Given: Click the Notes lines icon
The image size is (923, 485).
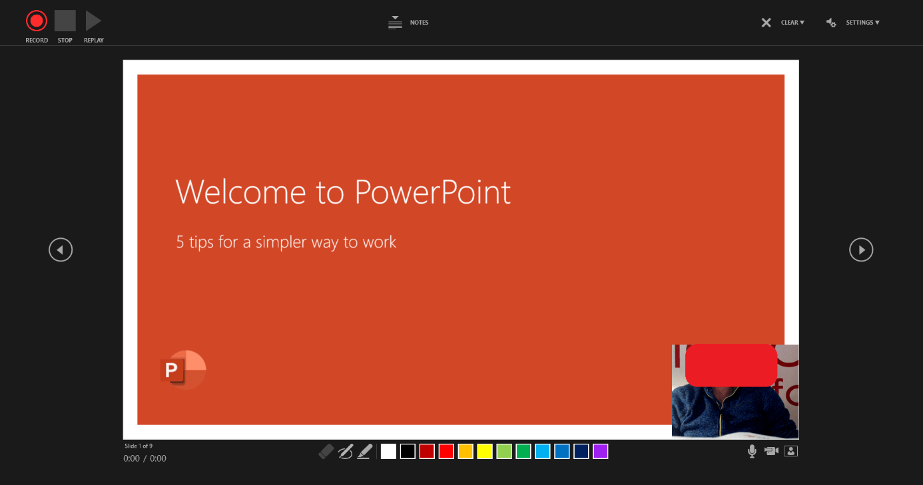Looking at the screenshot, I should 396,23.
